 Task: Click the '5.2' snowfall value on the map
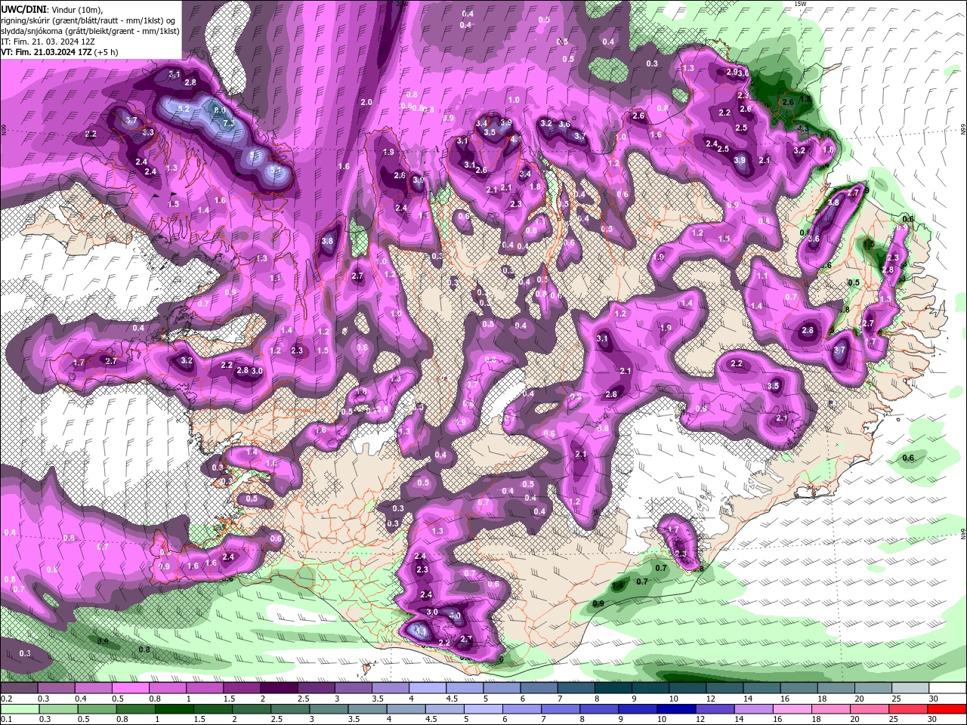point(184,109)
